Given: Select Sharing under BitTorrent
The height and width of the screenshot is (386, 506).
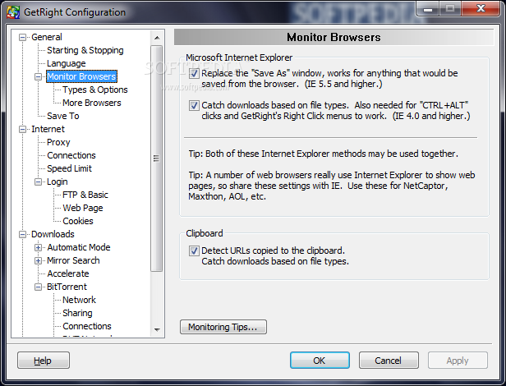Looking at the screenshot, I should click(x=77, y=314).
